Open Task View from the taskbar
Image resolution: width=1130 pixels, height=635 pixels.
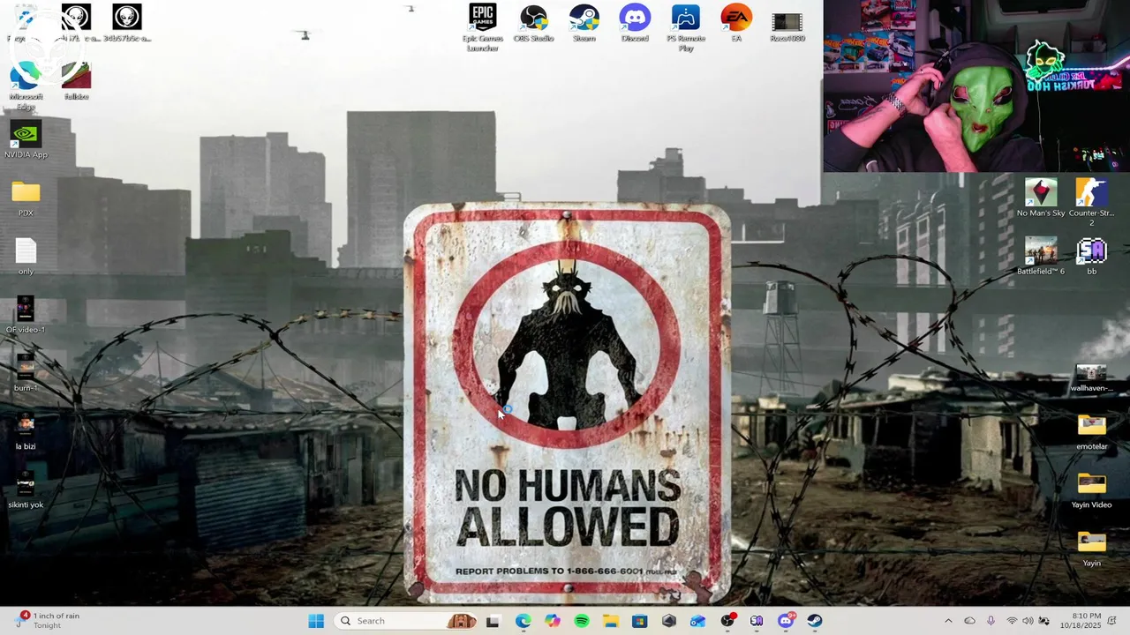(x=493, y=621)
